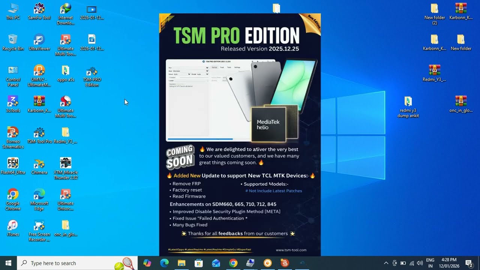Open Google Chrome desktop shortcut

(x=13, y=199)
